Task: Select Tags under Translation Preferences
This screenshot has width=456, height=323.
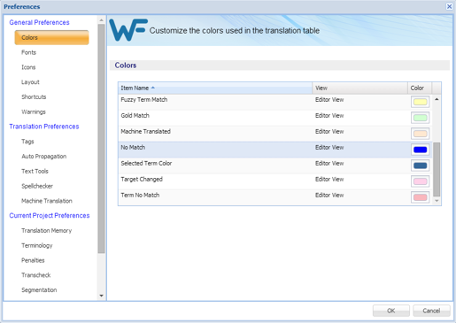Action: (27, 142)
